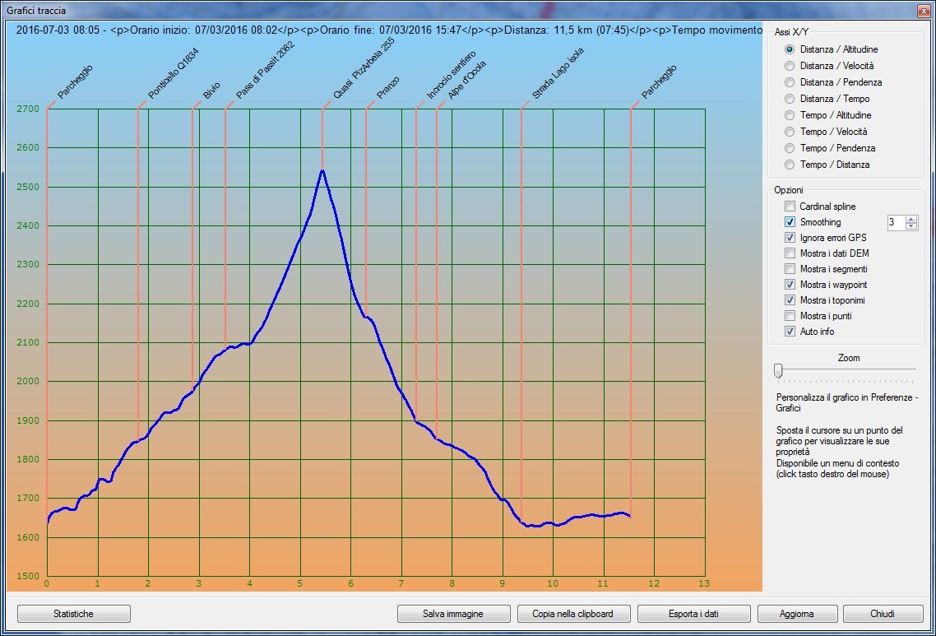936x636 pixels.
Task: Increase smoothing value with up arrow
Action: (911, 219)
